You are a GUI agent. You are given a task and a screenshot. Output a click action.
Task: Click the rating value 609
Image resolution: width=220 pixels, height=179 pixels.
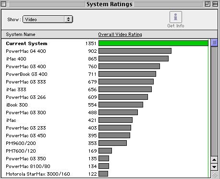tap(92, 97)
